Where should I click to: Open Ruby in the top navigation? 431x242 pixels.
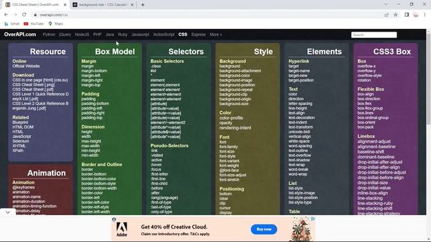tap(123, 34)
